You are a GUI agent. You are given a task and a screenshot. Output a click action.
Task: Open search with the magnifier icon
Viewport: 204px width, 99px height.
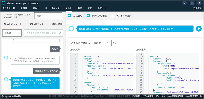click(x=184, y=3)
